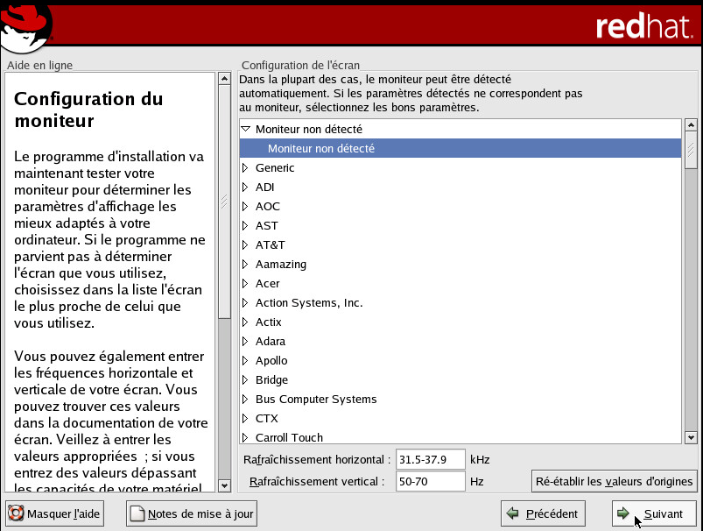Proceed with the Suivant button
This screenshot has height=531, width=703.
[654, 513]
